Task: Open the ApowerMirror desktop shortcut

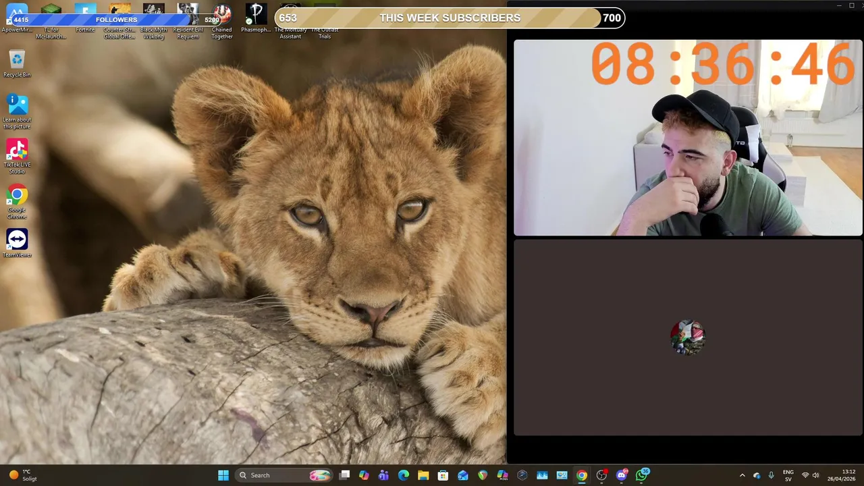Action: [17, 19]
